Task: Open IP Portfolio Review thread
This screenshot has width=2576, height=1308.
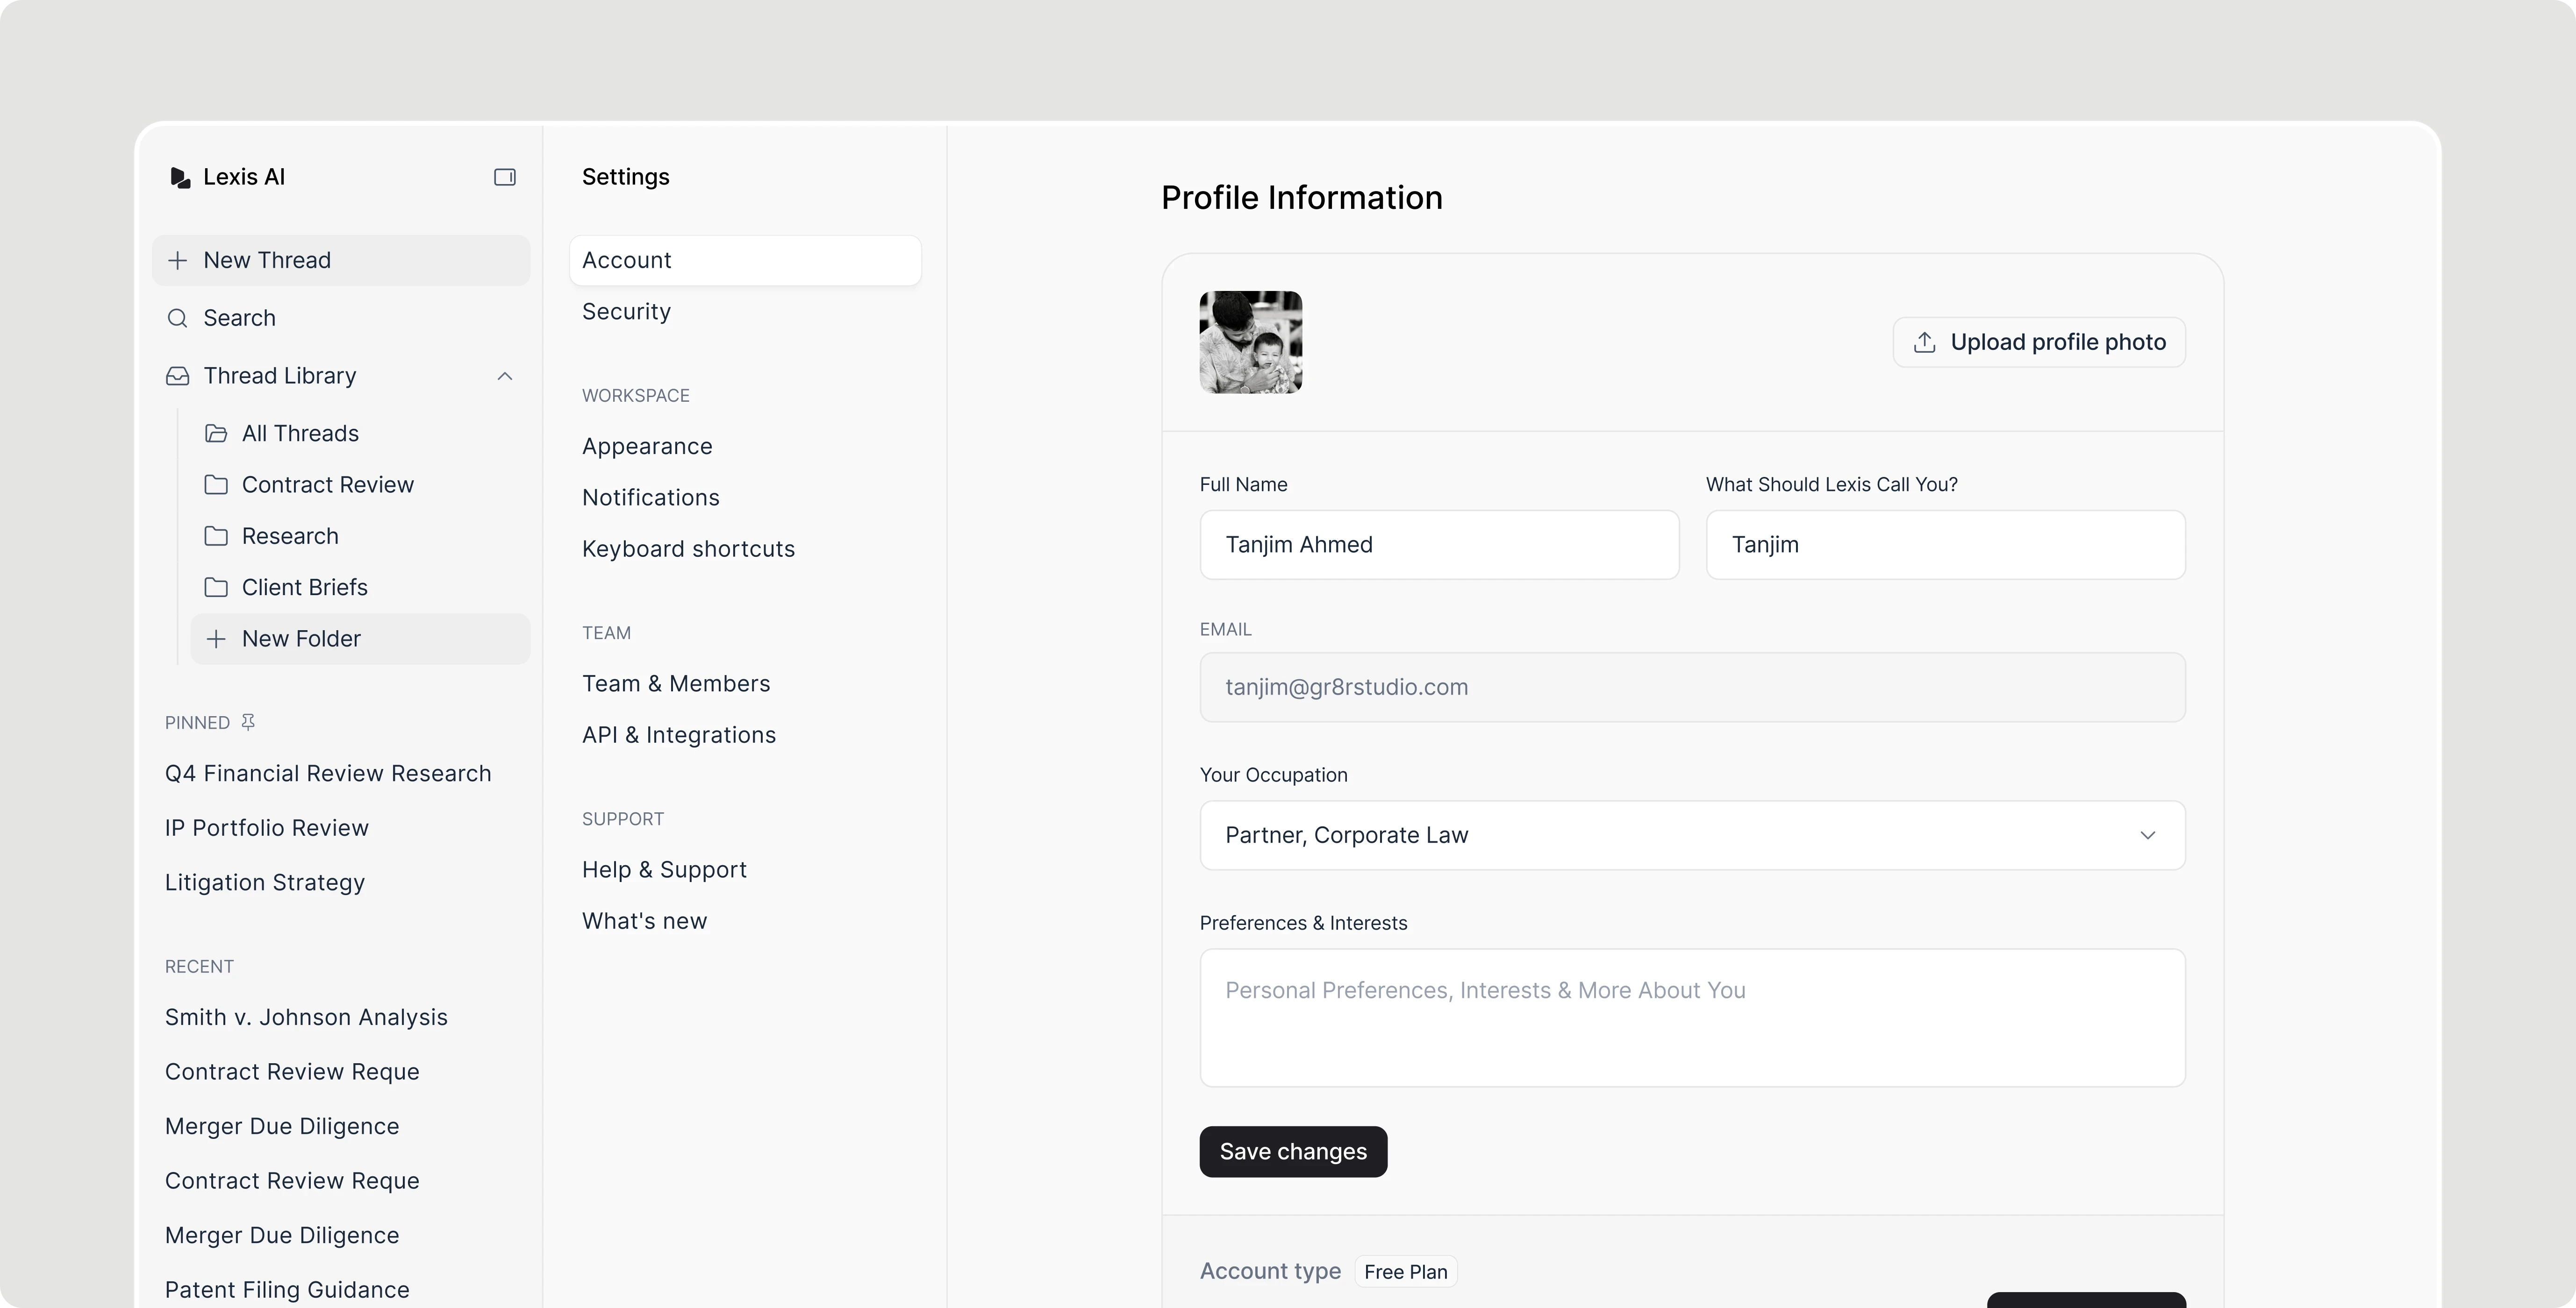Action: 267,828
